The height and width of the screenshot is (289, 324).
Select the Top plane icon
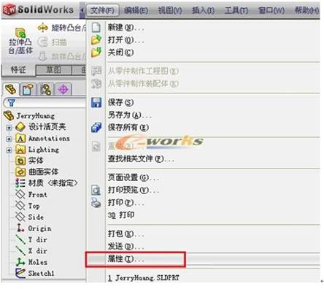(x=20, y=206)
